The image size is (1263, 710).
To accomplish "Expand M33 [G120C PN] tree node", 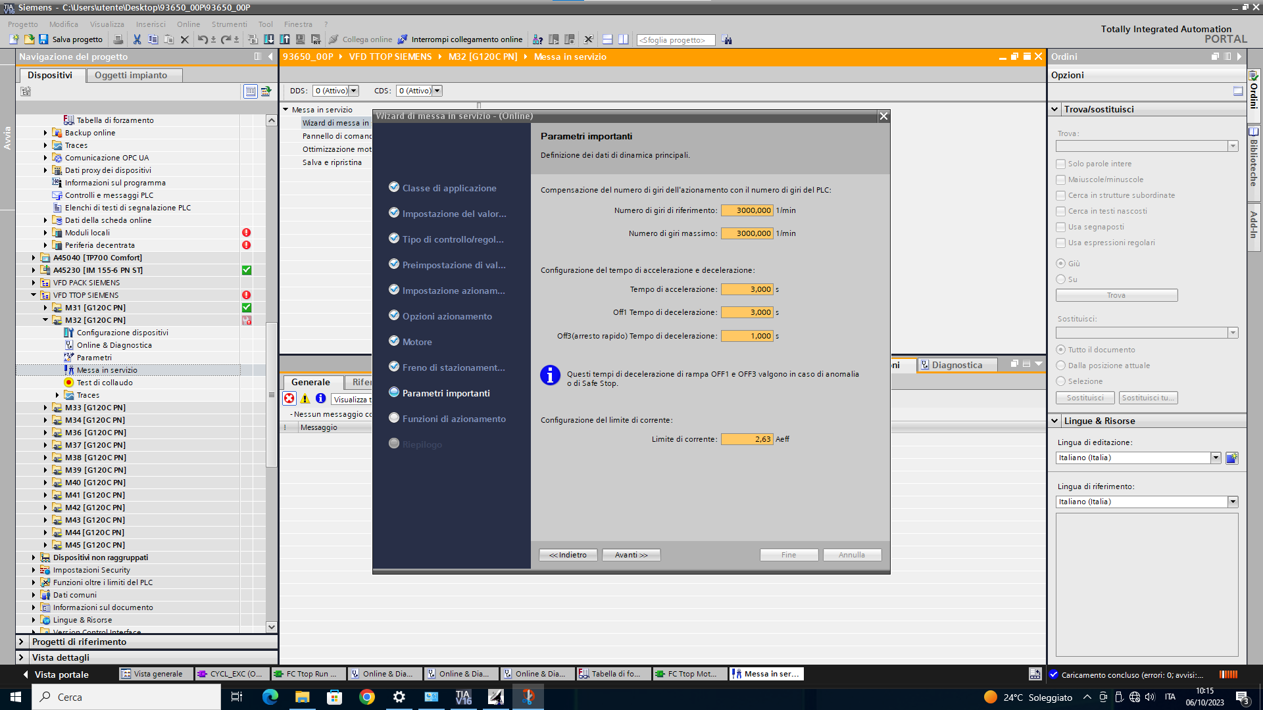I will (45, 408).
